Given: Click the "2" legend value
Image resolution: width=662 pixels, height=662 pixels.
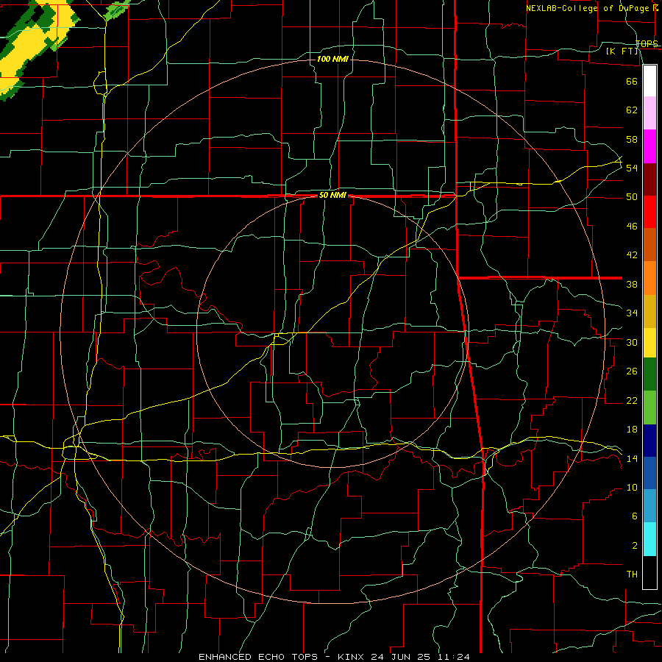Looking at the screenshot, I should point(634,546).
